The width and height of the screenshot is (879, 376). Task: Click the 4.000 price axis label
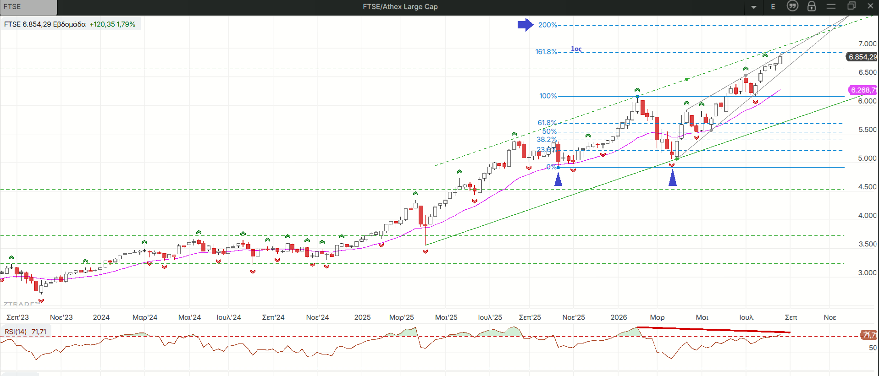[868, 216]
